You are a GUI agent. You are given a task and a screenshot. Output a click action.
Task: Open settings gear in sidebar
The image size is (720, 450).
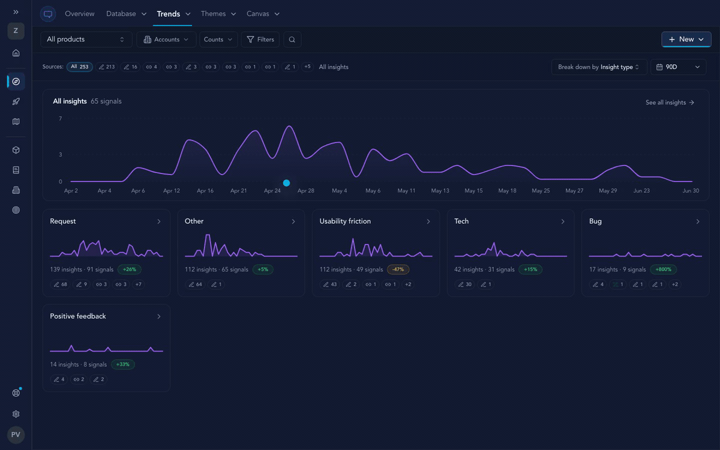click(x=16, y=414)
